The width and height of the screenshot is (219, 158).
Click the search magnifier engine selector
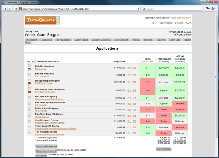[144, 9]
